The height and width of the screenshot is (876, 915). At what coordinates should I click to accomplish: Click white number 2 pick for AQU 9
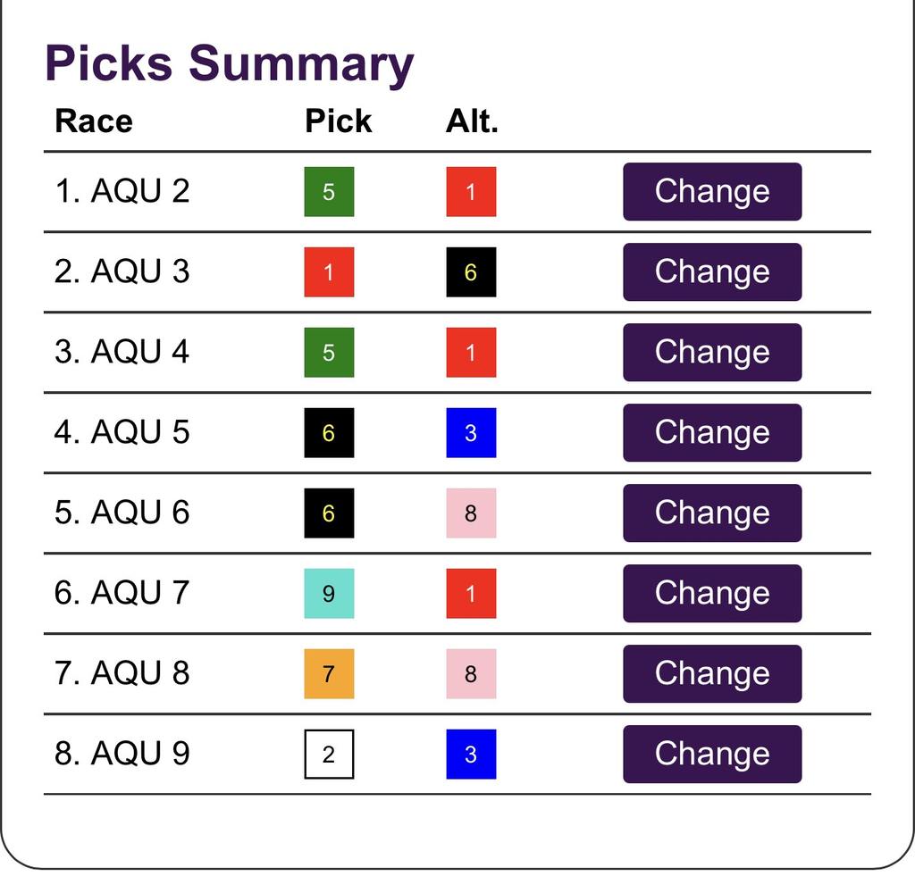(329, 755)
